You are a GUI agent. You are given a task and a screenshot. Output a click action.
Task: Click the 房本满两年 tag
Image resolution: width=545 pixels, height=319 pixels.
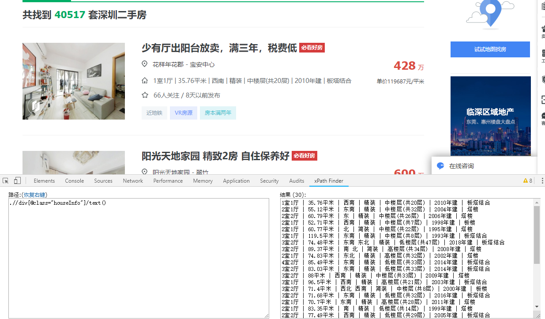click(218, 113)
